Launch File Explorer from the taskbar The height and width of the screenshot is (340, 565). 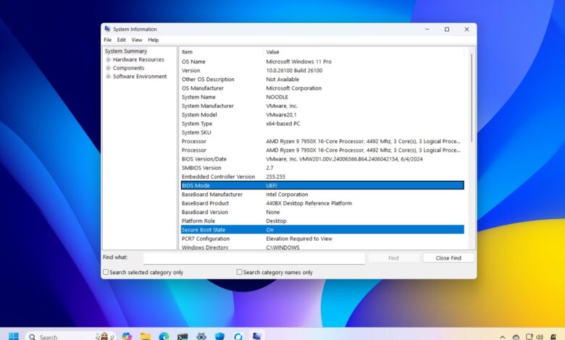click(x=146, y=336)
